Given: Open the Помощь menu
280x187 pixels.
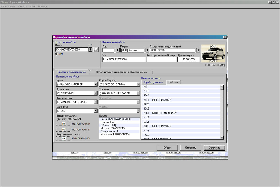Looking at the screenshot, I should pyautogui.click(x=42, y=6).
